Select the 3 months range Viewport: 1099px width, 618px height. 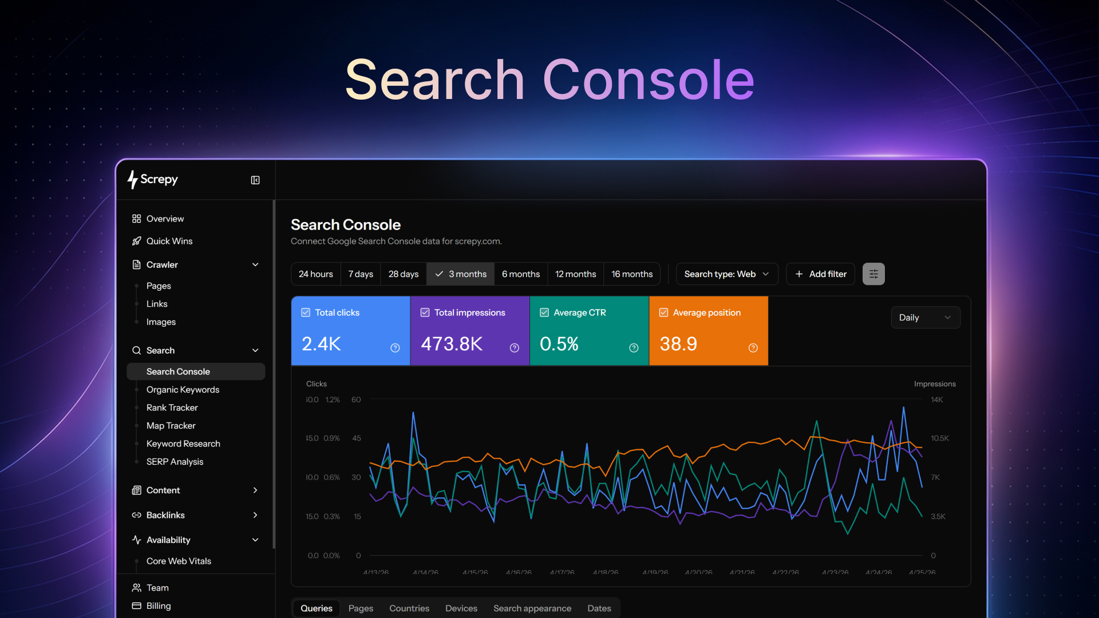coord(461,274)
